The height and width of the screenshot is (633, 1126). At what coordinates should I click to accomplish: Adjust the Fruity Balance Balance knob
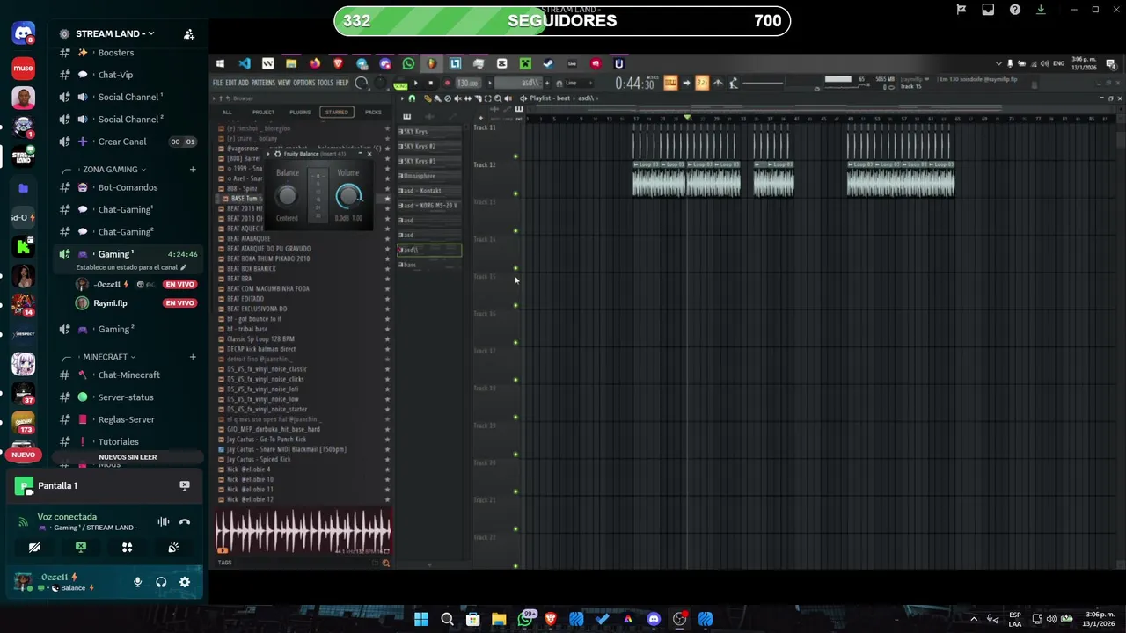(x=287, y=195)
